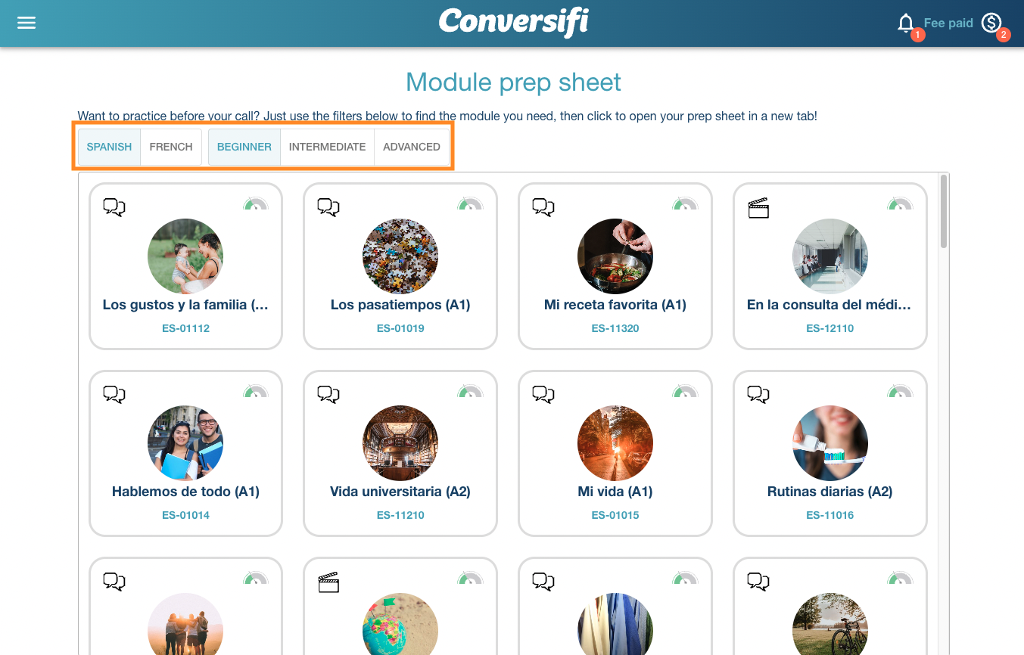Filter modules by Intermediate level

[327, 147]
